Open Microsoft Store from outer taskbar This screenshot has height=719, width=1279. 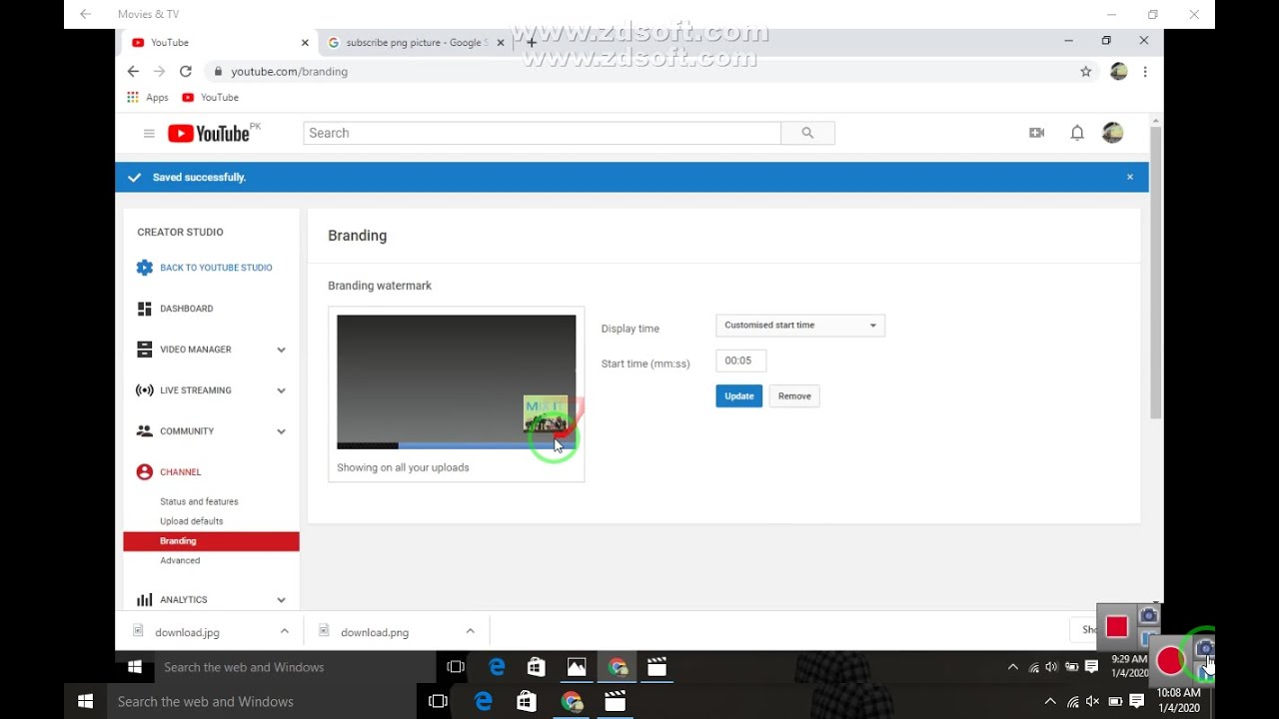[x=527, y=702]
